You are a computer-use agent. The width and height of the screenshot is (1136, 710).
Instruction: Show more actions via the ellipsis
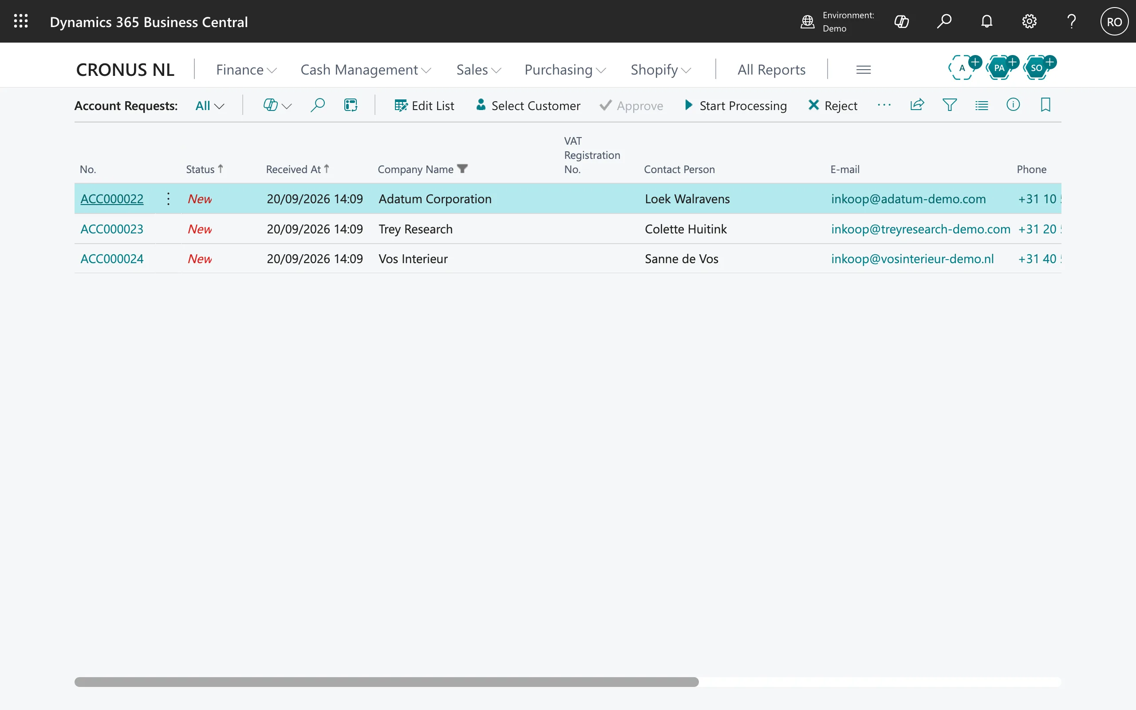(884, 105)
